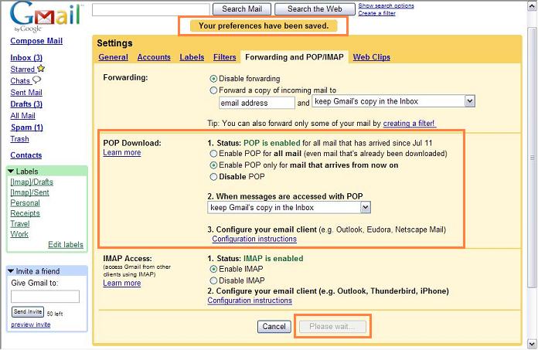
Task: Click the Gmail logo
Action: [46, 16]
